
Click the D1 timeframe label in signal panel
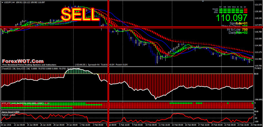pos(245,7)
